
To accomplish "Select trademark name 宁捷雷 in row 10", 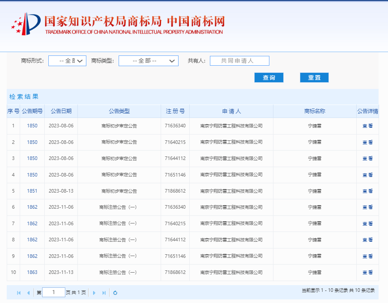I will [315, 272].
